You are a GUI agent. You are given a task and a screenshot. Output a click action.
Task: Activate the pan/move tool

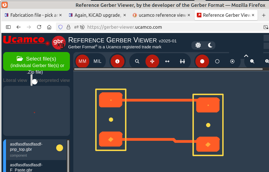[x=152, y=61]
